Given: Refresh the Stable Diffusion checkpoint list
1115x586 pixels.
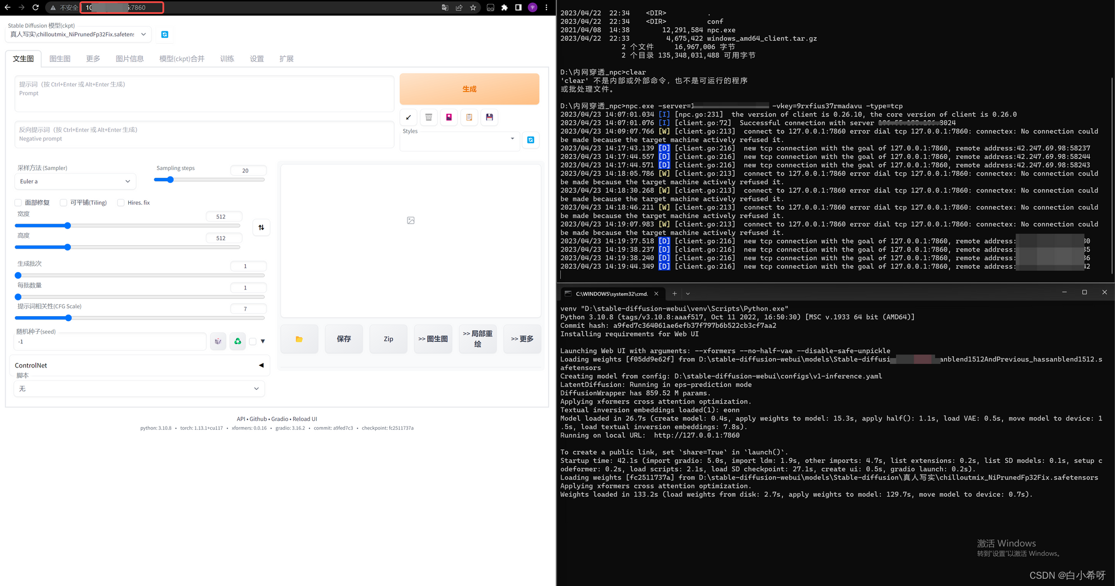Looking at the screenshot, I should point(164,35).
